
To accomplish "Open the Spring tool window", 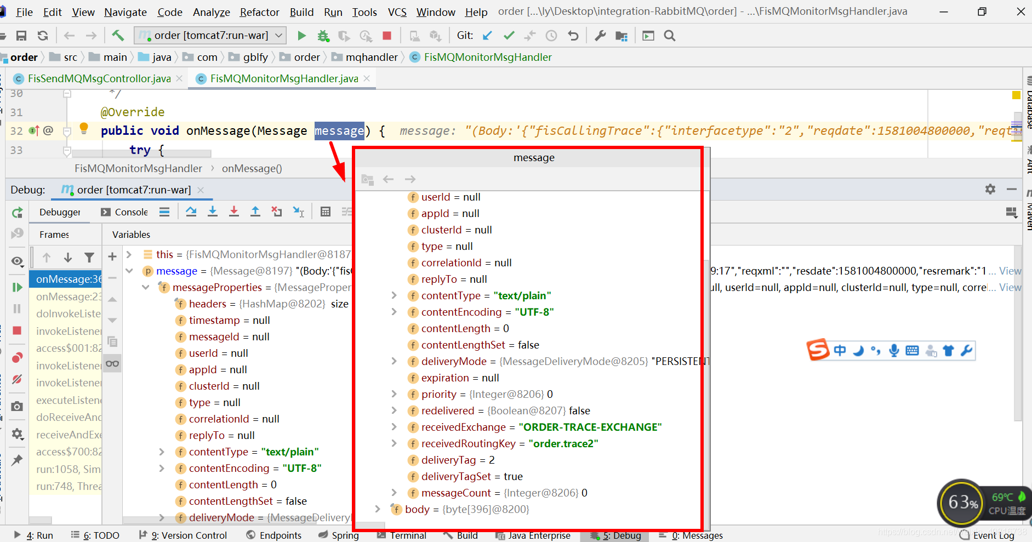I will pos(339,535).
